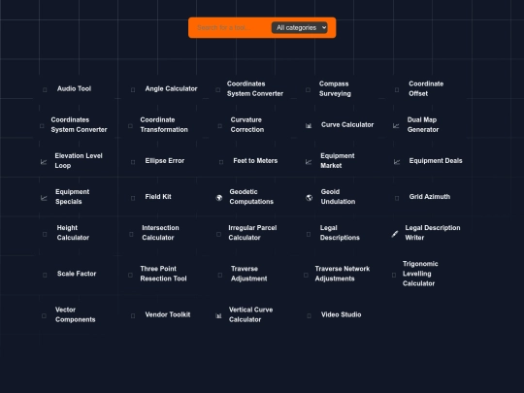The image size is (524, 393).
Task: Open the Coordinate Transformation tool
Action: coord(164,124)
